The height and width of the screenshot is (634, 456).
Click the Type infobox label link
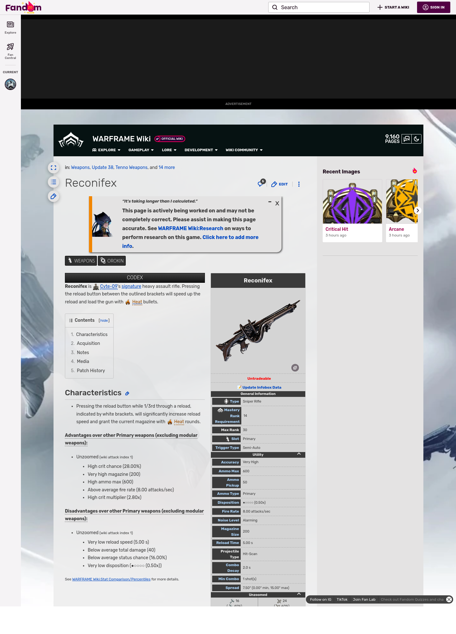234,401
